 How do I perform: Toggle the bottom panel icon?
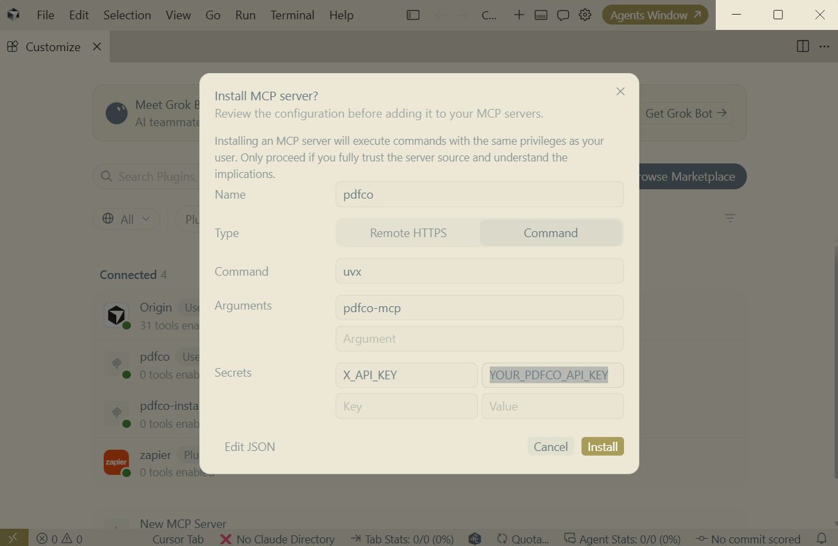pos(541,15)
